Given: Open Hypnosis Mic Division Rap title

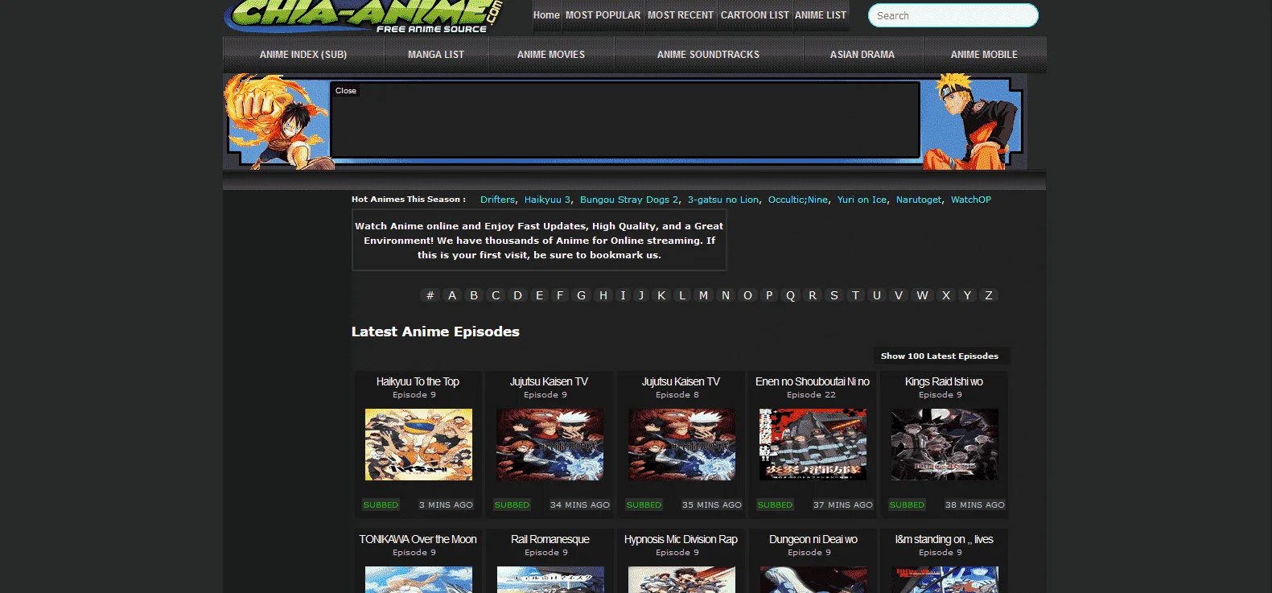Looking at the screenshot, I should pyautogui.click(x=681, y=539).
